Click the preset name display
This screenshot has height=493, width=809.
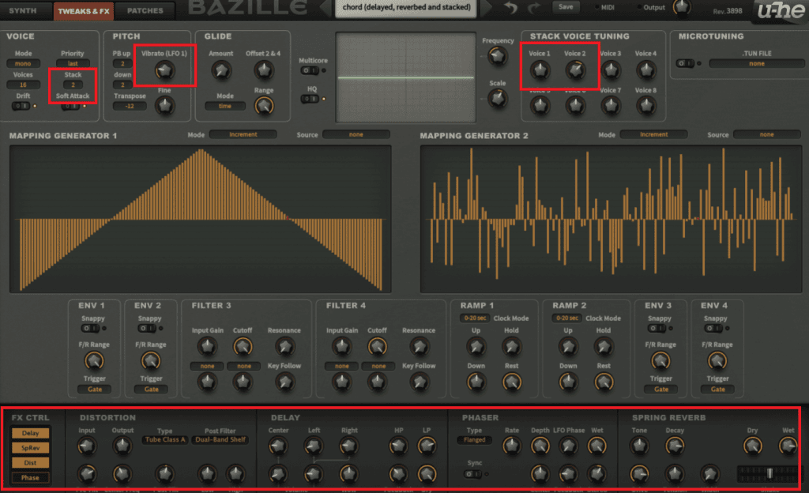click(407, 8)
